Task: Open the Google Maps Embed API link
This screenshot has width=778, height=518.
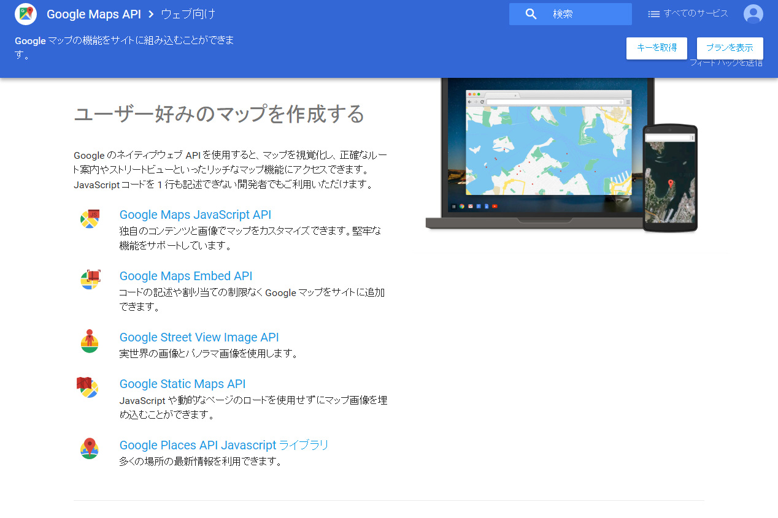Action: (186, 276)
